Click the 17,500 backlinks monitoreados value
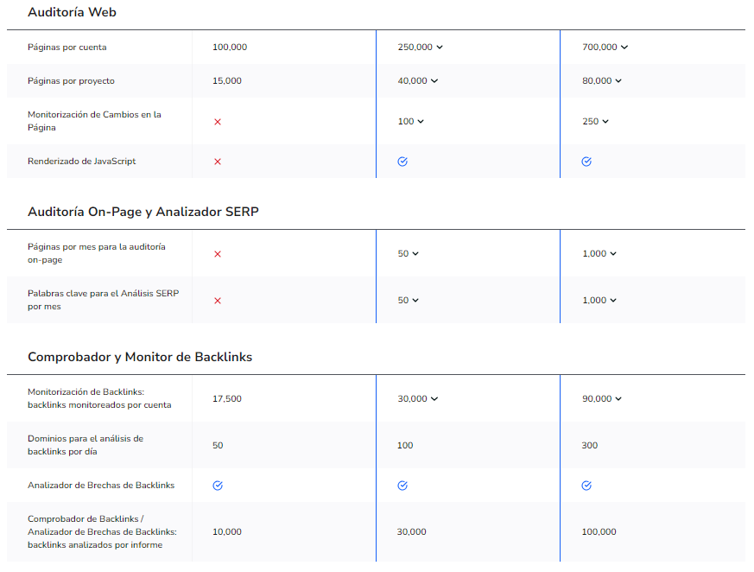754x572 pixels. tap(227, 399)
